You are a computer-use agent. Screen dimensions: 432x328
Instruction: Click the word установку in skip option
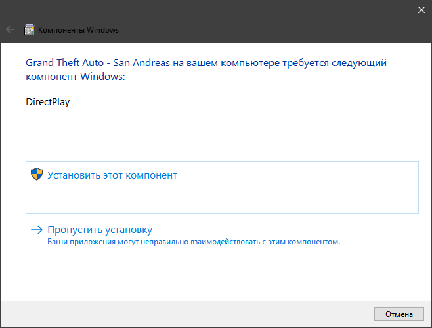129,230
